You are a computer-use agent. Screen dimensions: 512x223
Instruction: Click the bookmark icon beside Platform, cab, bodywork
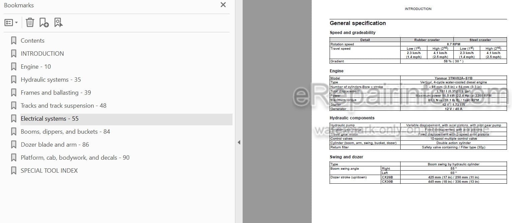click(14, 158)
